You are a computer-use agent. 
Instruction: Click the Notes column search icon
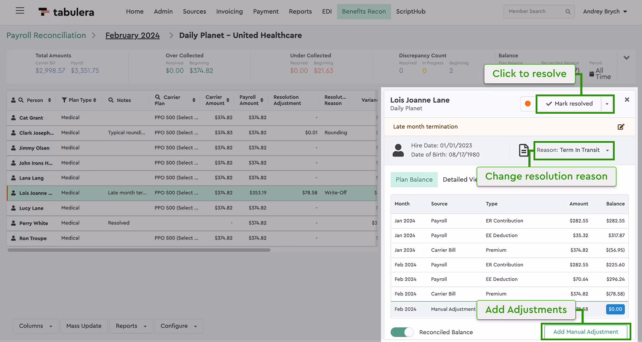coord(111,100)
